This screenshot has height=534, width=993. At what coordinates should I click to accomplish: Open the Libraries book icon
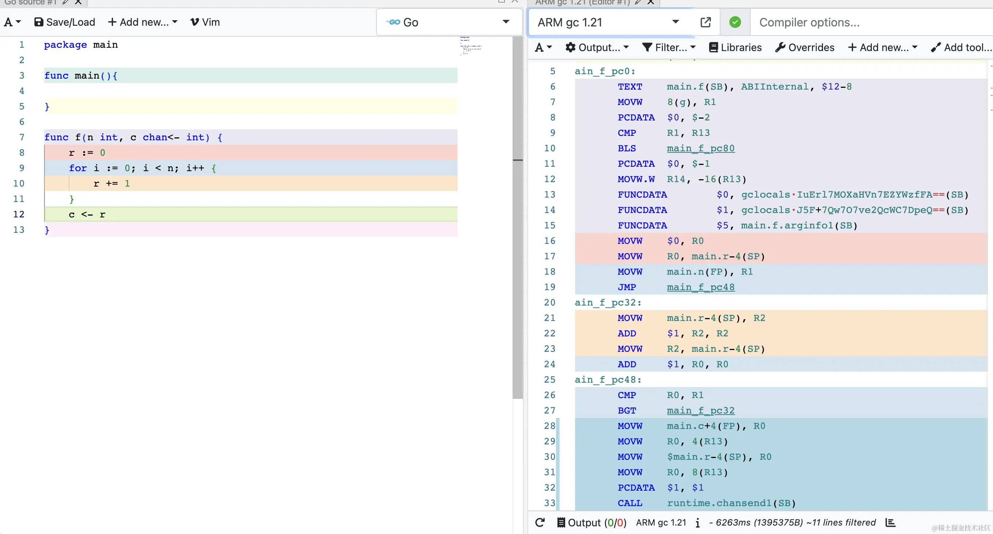click(714, 47)
